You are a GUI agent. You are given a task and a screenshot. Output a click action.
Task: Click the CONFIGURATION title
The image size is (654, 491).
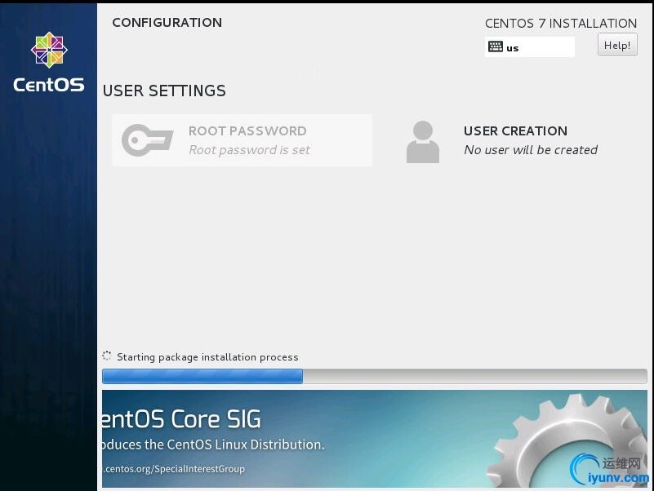coord(167,23)
